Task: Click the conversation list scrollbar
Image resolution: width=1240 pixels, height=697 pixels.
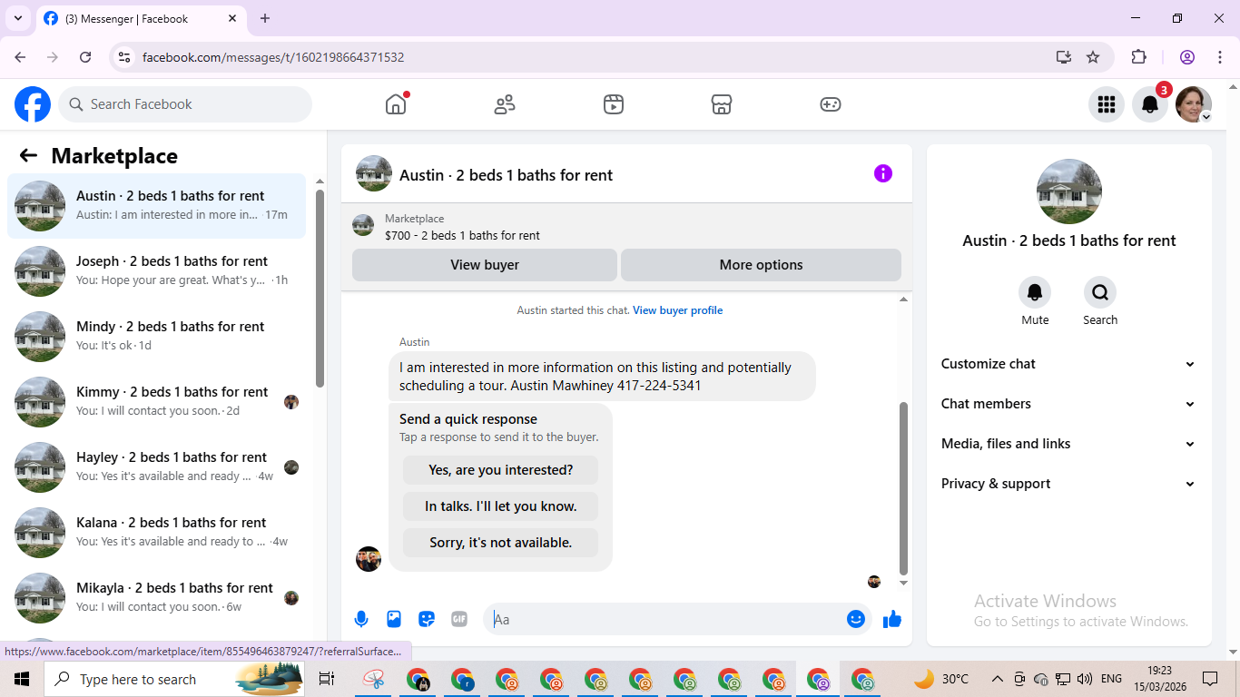Action: (320, 289)
